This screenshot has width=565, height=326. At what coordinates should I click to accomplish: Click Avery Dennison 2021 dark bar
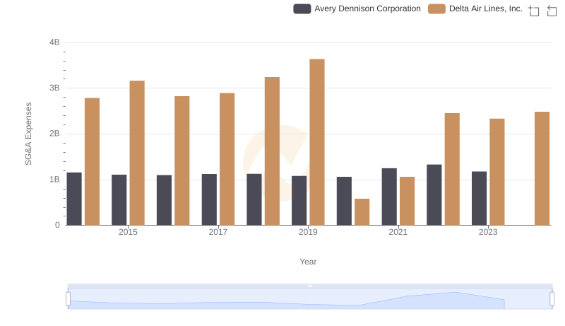point(389,197)
